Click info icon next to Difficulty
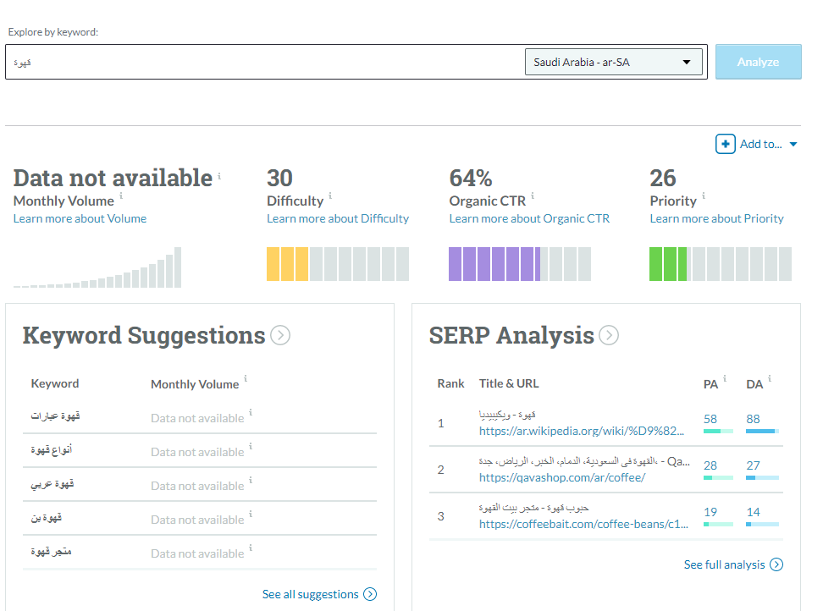823x611 pixels. tap(330, 196)
